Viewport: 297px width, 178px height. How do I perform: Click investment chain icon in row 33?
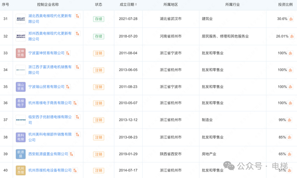[x=290, y=53]
